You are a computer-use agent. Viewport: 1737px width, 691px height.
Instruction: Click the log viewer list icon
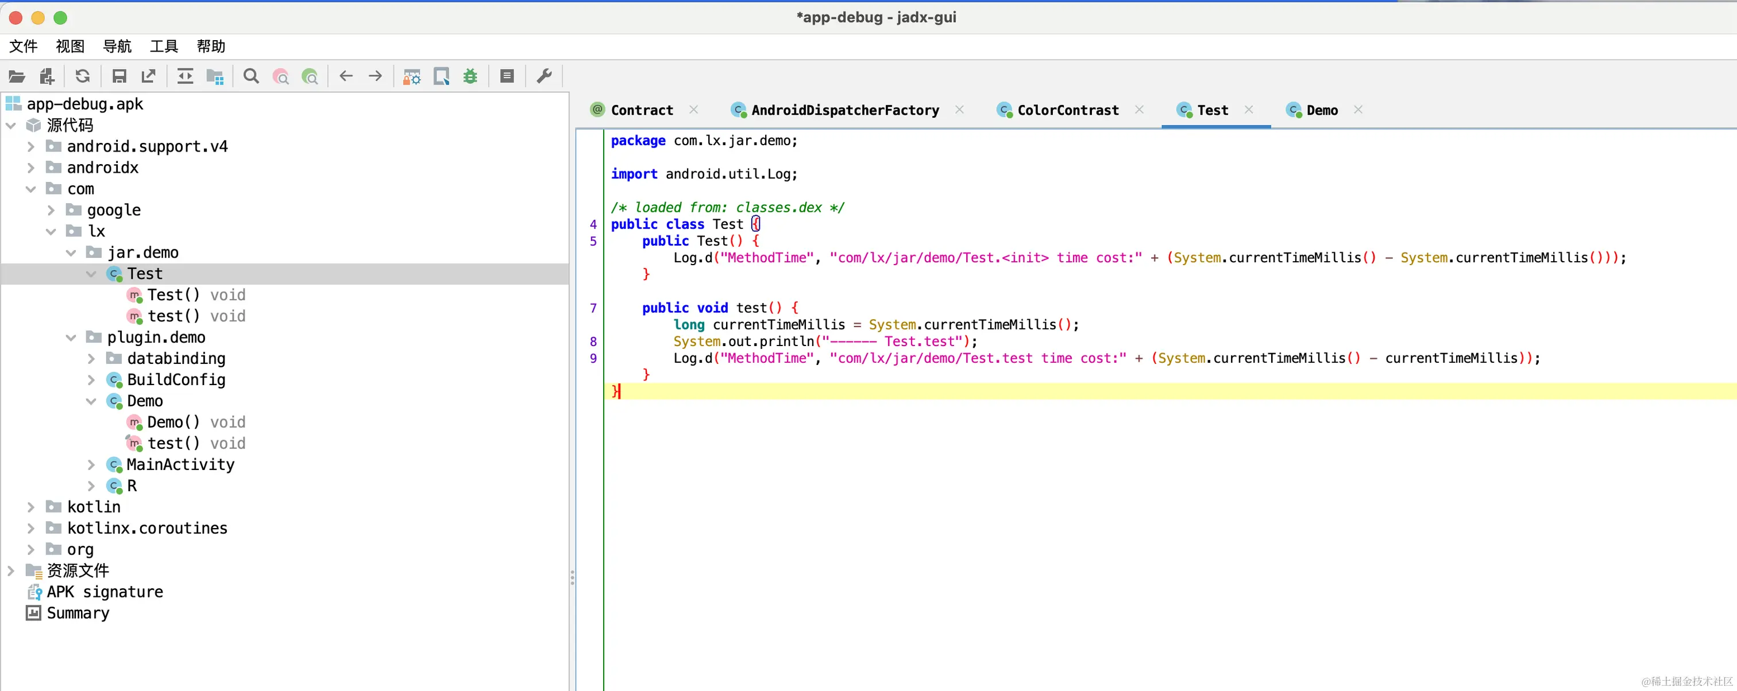tap(507, 76)
